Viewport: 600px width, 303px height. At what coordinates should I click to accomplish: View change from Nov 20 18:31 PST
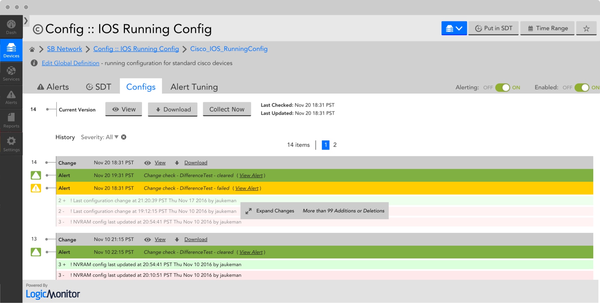pos(160,163)
